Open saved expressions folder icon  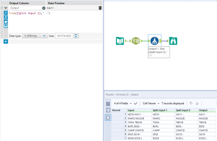[6, 22]
